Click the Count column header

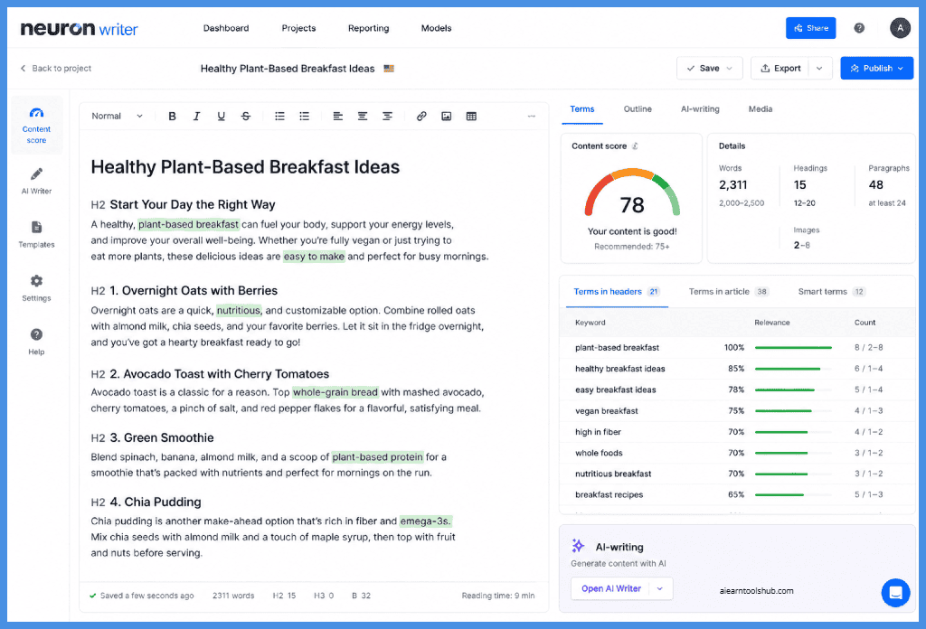click(x=865, y=323)
